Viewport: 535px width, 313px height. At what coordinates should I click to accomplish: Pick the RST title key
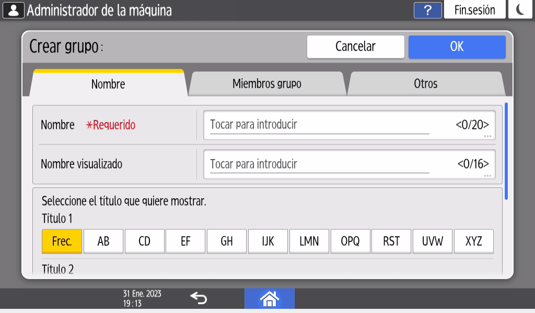coord(391,241)
